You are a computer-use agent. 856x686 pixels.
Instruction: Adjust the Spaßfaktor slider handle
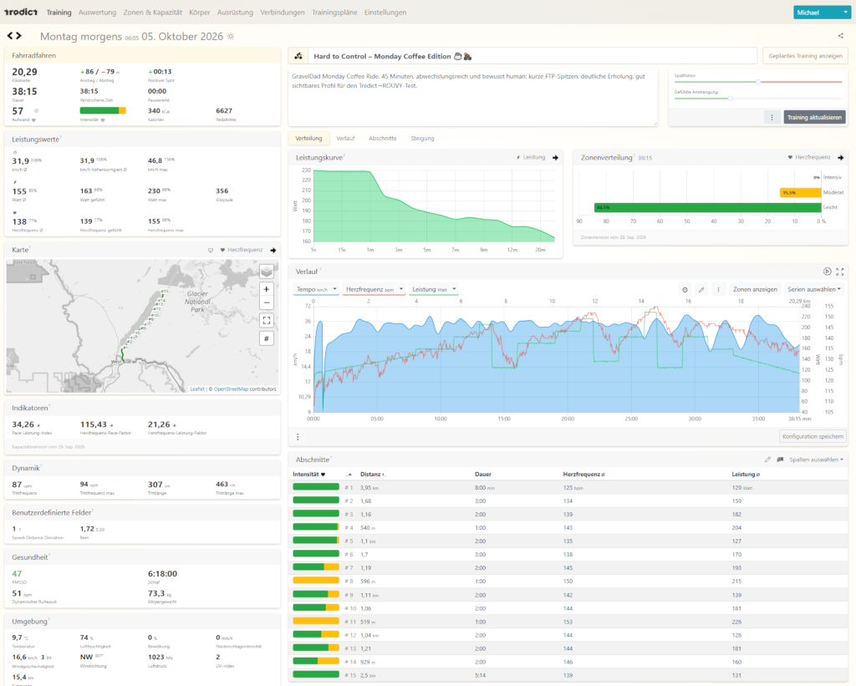[x=758, y=82]
